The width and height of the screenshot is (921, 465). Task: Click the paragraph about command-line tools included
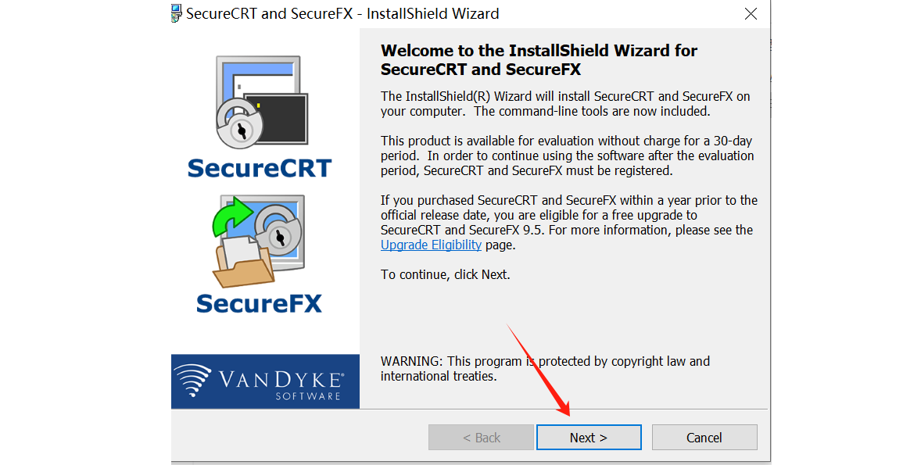(565, 104)
